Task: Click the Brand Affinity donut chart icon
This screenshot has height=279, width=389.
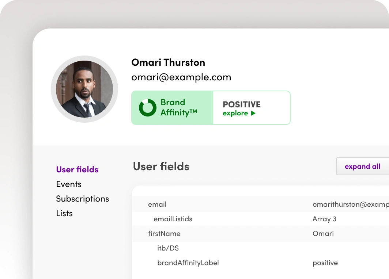Action: pos(148,107)
